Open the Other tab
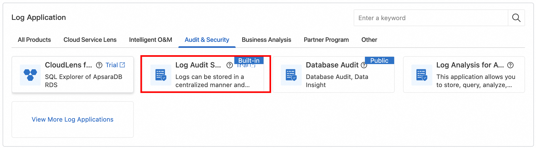Image resolution: width=536 pixels, height=148 pixels. (369, 40)
